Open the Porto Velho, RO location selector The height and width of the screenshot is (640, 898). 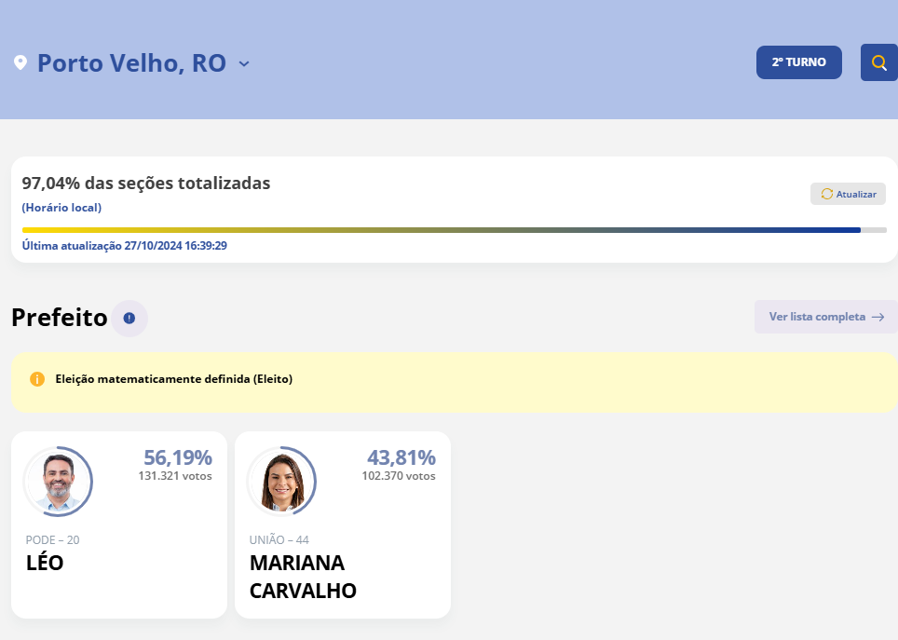[131, 63]
